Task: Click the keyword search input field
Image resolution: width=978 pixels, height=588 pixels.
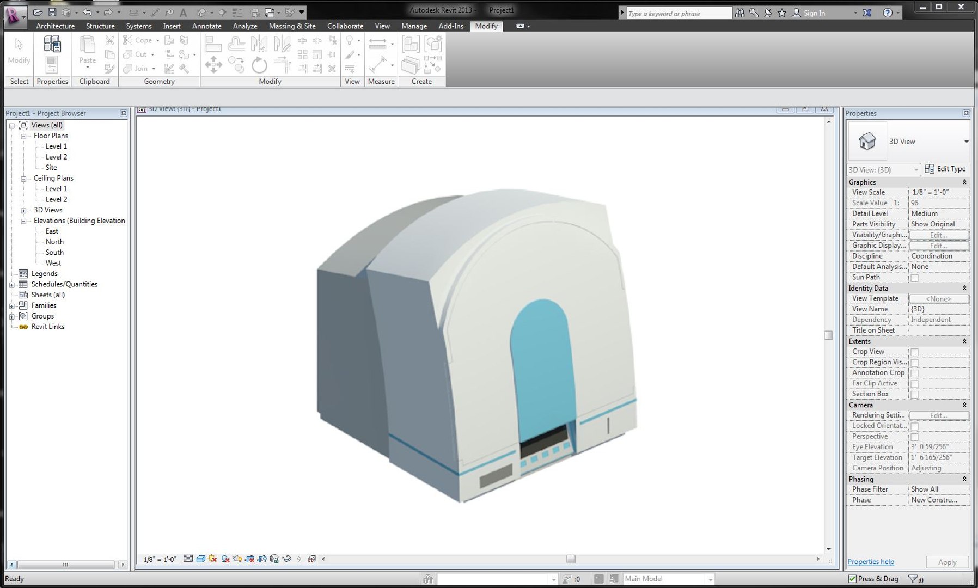Action: 679,13
